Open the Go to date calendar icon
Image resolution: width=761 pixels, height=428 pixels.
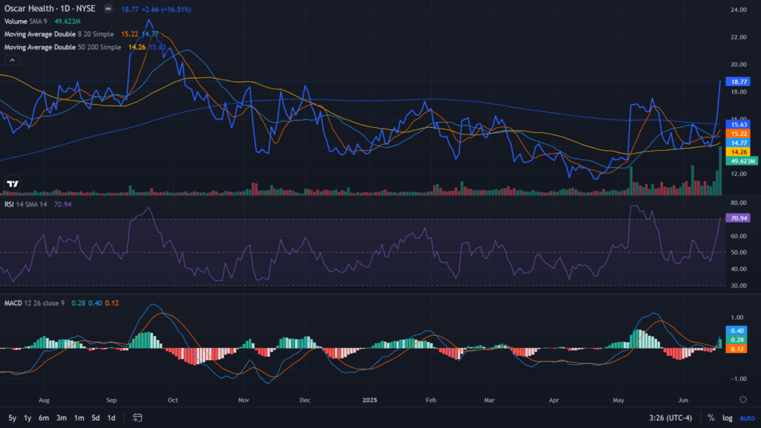click(x=137, y=418)
